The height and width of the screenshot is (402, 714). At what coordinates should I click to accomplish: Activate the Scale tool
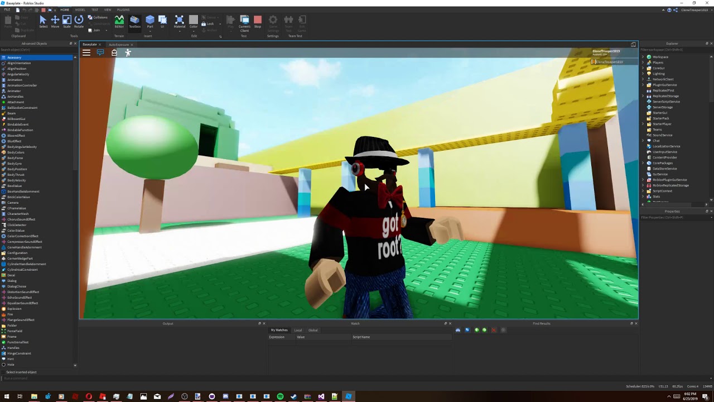click(67, 21)
